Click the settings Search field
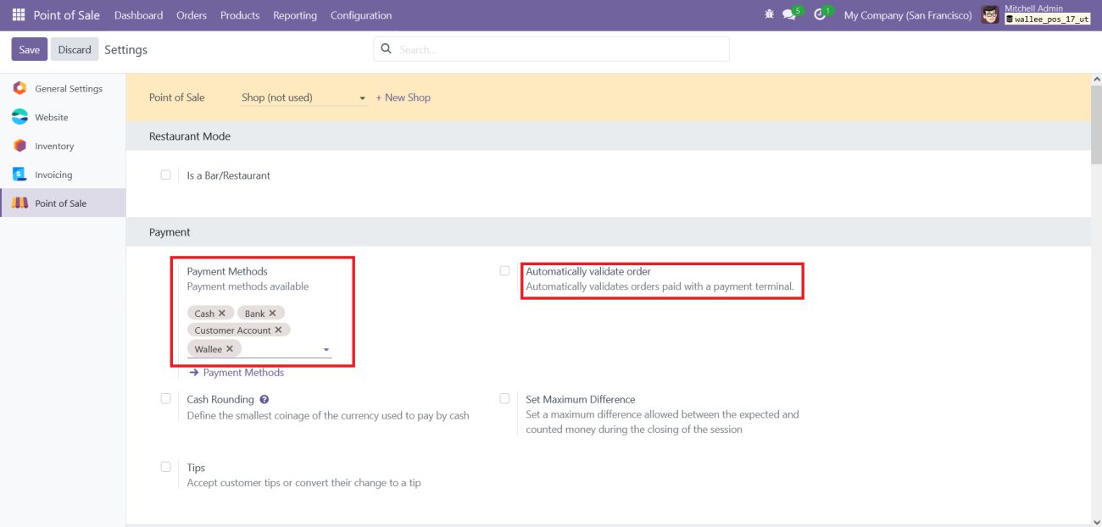Image resolution: width=1102 pixels, height=527 pixels. [559, 50]
